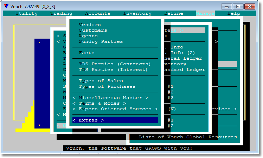263x158 pixels.
Task: Expand the highlighted Extras submenu
Action: (x=115, y=120)
